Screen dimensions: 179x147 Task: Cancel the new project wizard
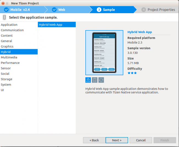pyautogui.click(x=141, y=140)
